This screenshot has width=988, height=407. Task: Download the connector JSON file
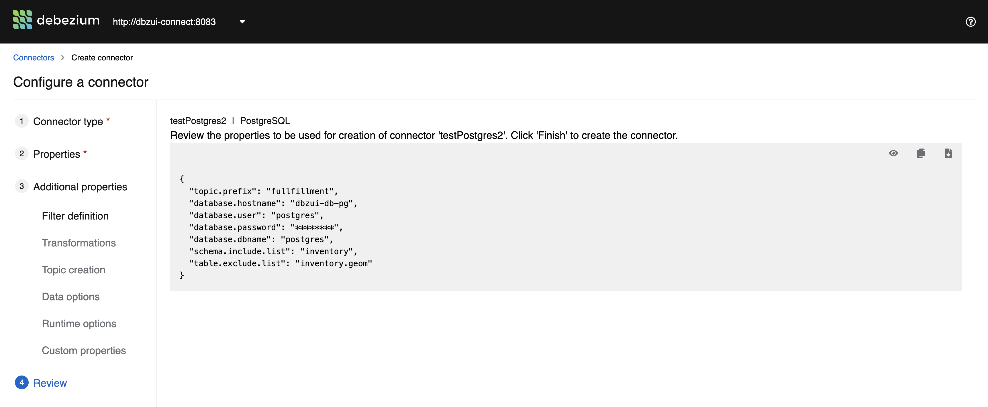948,153
